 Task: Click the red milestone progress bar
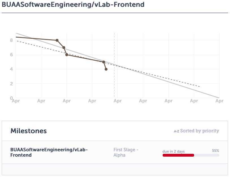click(x=178, y=155)
